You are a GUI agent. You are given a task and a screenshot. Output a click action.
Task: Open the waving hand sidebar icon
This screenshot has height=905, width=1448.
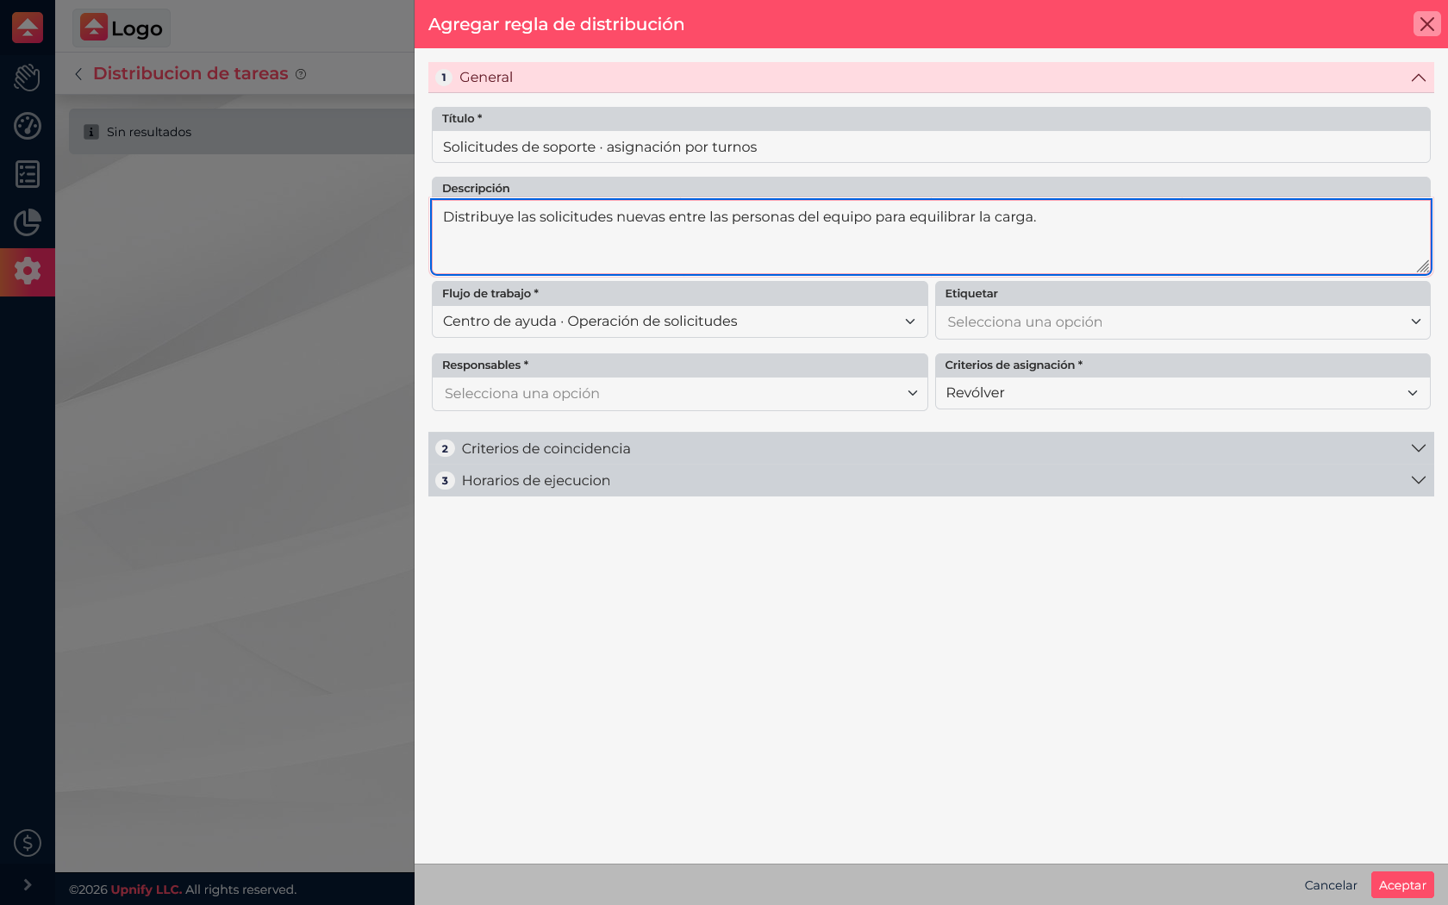(28, 78)
